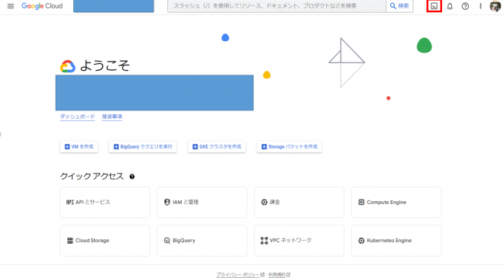This screenshot has width=504, height=278.
Task: Click the Google Cloud logo
Action: (x=42, y=6)
